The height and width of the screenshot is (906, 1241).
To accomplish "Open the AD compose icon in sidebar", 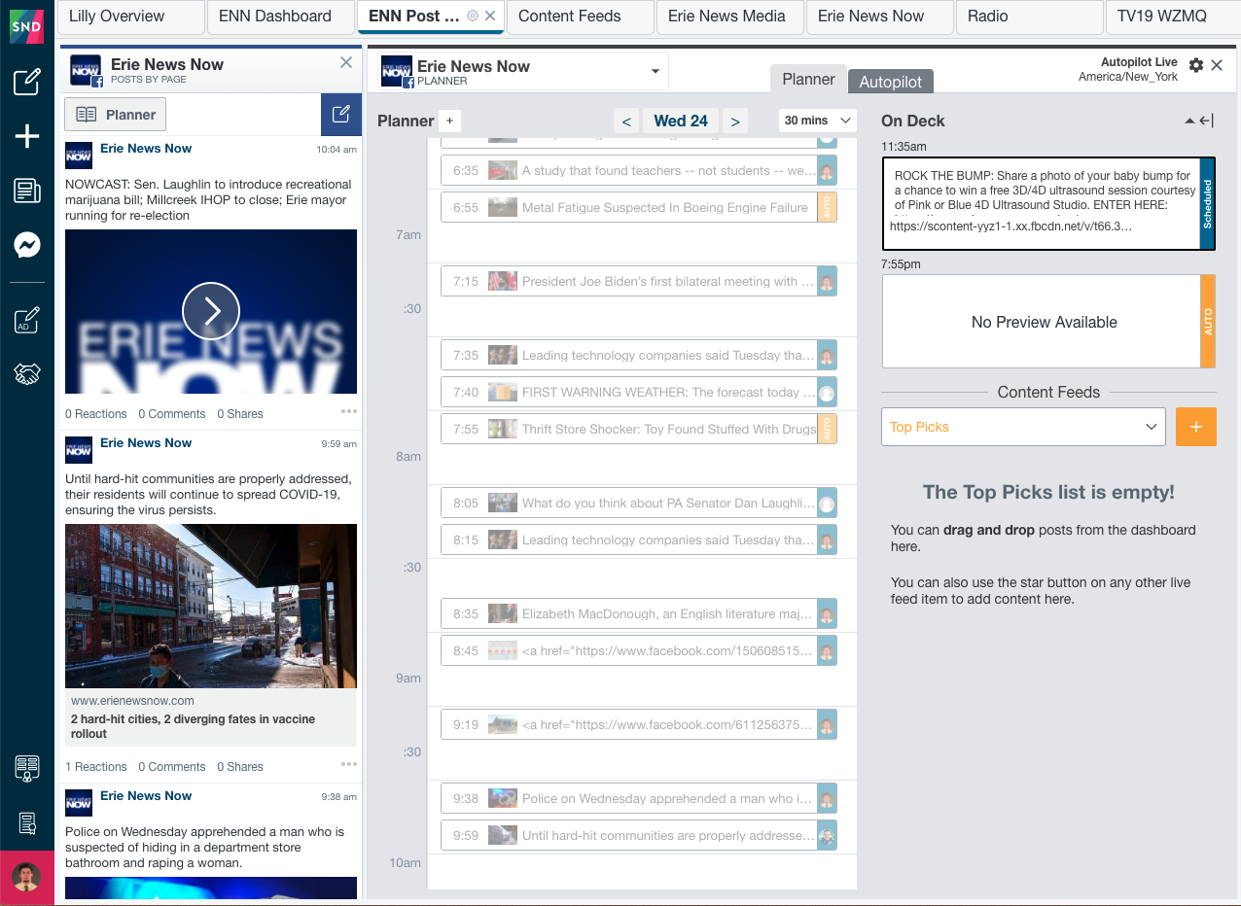I will click(27, 320).
